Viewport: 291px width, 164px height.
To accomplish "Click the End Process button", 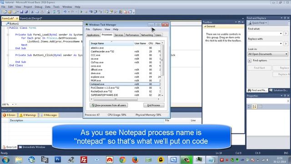I will (154, 105).
